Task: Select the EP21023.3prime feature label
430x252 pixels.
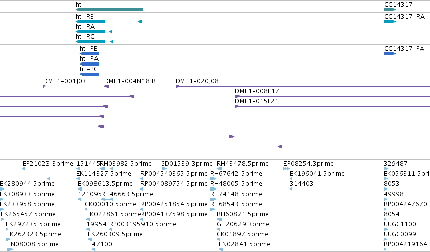Action: tap(48, 164)
